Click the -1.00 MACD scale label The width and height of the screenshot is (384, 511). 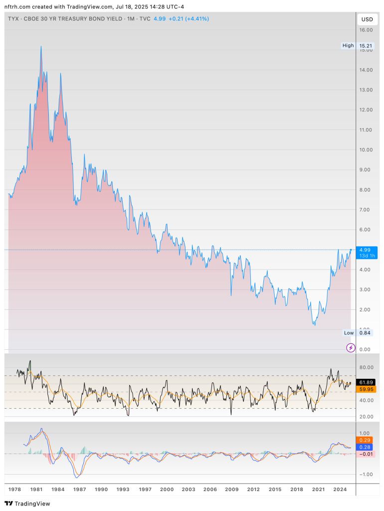coord(366,475)
